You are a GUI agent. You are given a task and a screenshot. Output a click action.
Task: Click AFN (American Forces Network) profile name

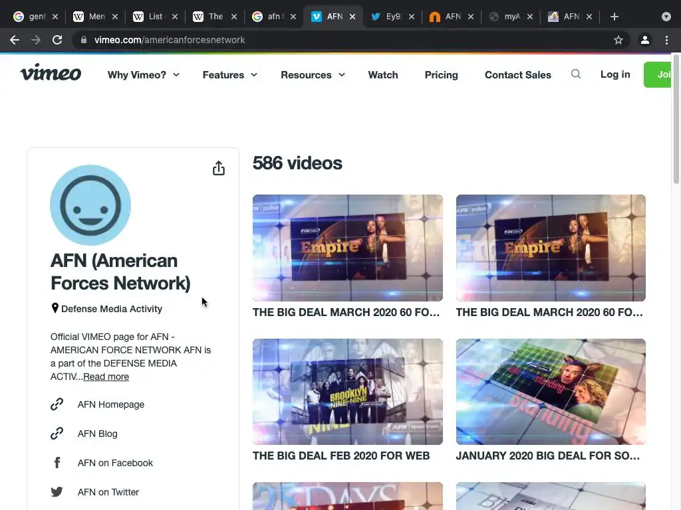(120, 272)
